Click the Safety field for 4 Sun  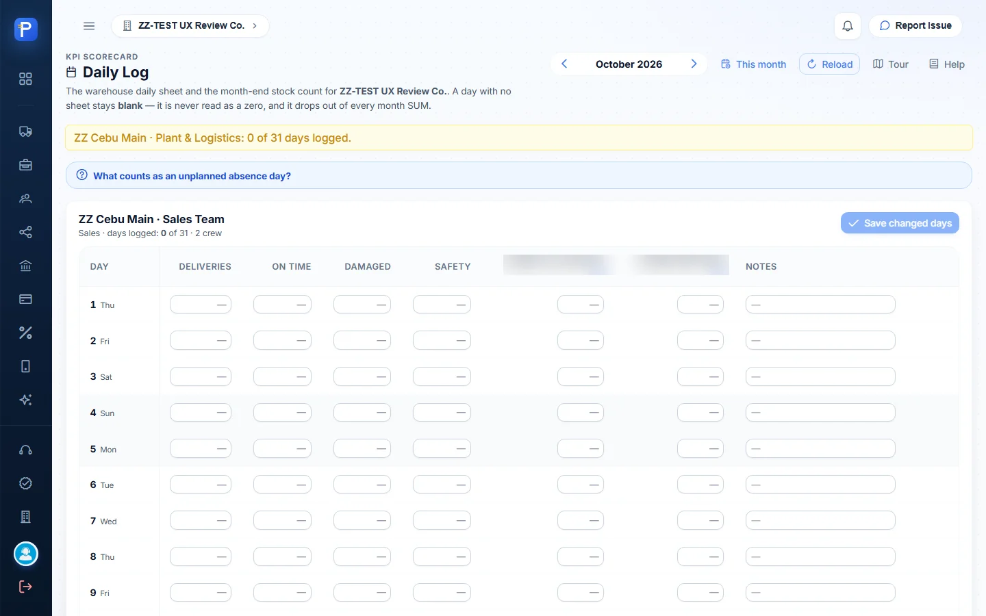[442, 413]
